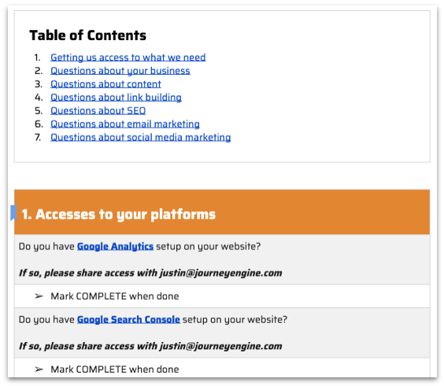Click the Google Analytics hyperlink
444x386 pixels.
(x=115, y=247)
